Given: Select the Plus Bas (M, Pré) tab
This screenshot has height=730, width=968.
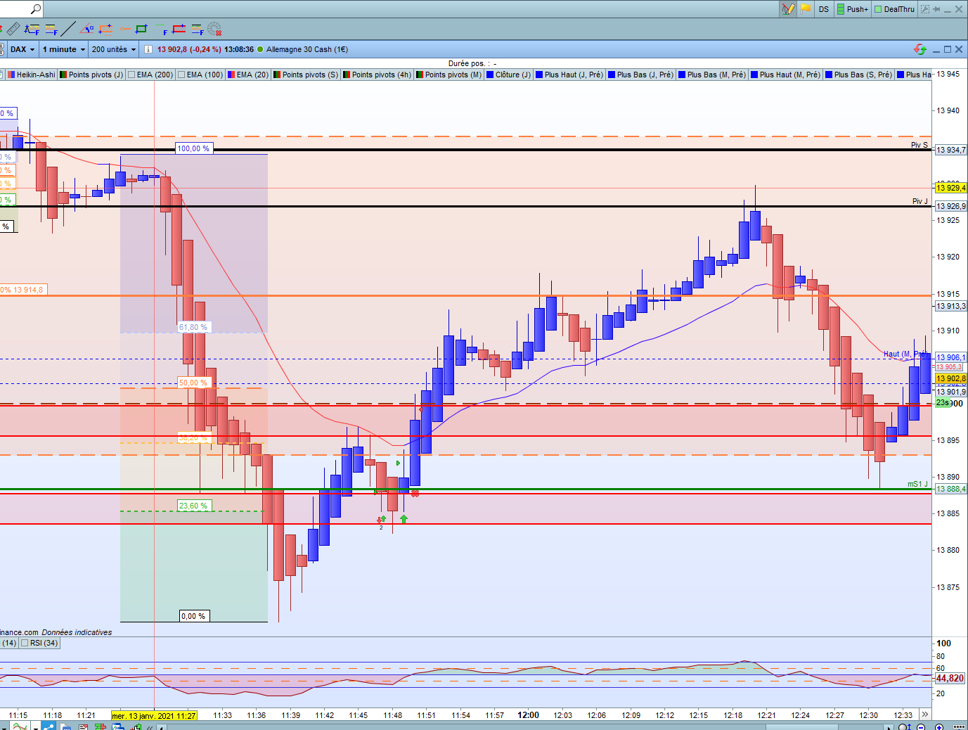Looking at the screenshot, I should (712, 75).
